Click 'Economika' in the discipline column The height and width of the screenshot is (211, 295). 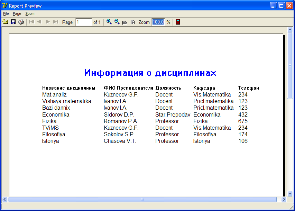(x=56, y=114)
